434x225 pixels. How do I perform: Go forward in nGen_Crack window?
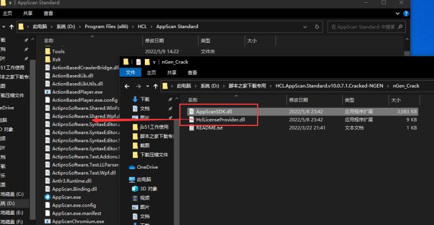pyautogui.click(x=138, y=86)
